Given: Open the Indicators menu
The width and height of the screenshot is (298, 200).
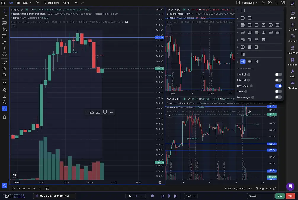Looking at the screenshot, I should [52, 3].
